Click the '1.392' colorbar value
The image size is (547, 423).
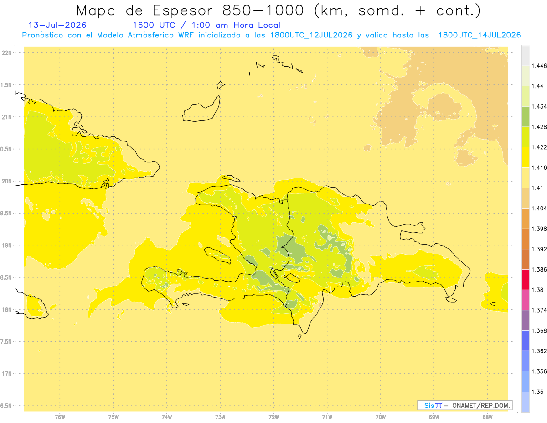pos(539,249)
